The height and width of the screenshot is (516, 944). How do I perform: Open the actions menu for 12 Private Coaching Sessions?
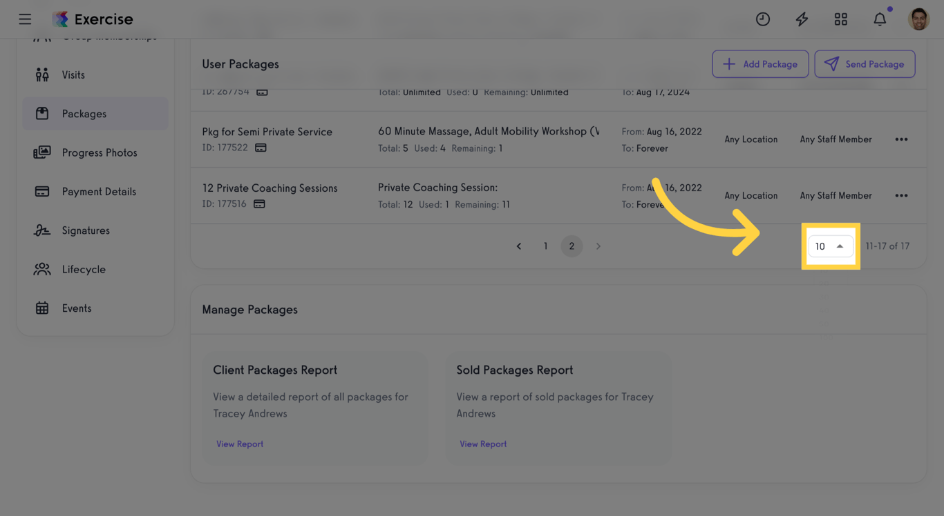click(901, 195)
